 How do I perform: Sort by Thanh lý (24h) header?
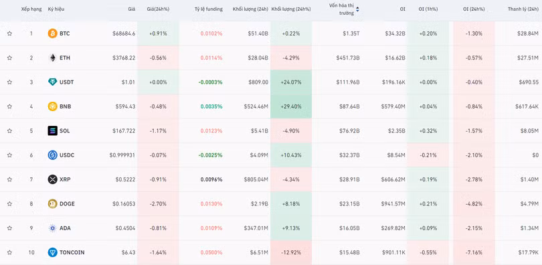tap(523, 9)
